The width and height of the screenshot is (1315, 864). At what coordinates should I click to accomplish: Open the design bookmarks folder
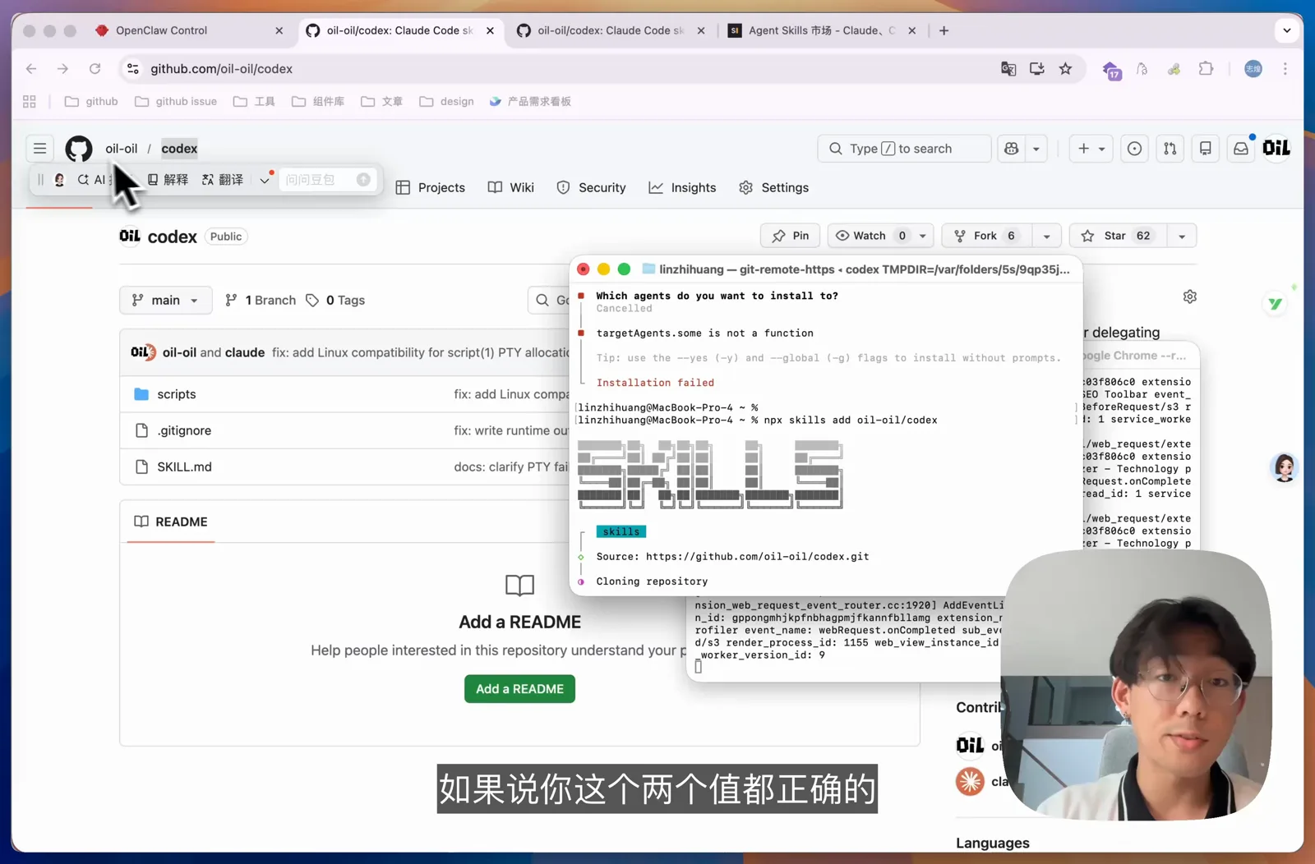pyautogui.click(x=447, y=101)
